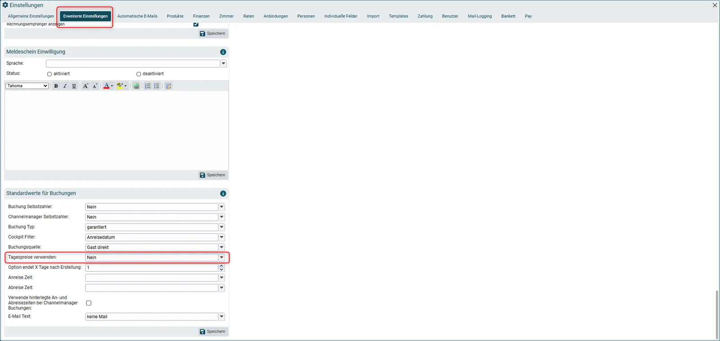This screenshot has width=720, height=341.
Task: Click the Einstellungen gear icon
Action: pos(5,5)
